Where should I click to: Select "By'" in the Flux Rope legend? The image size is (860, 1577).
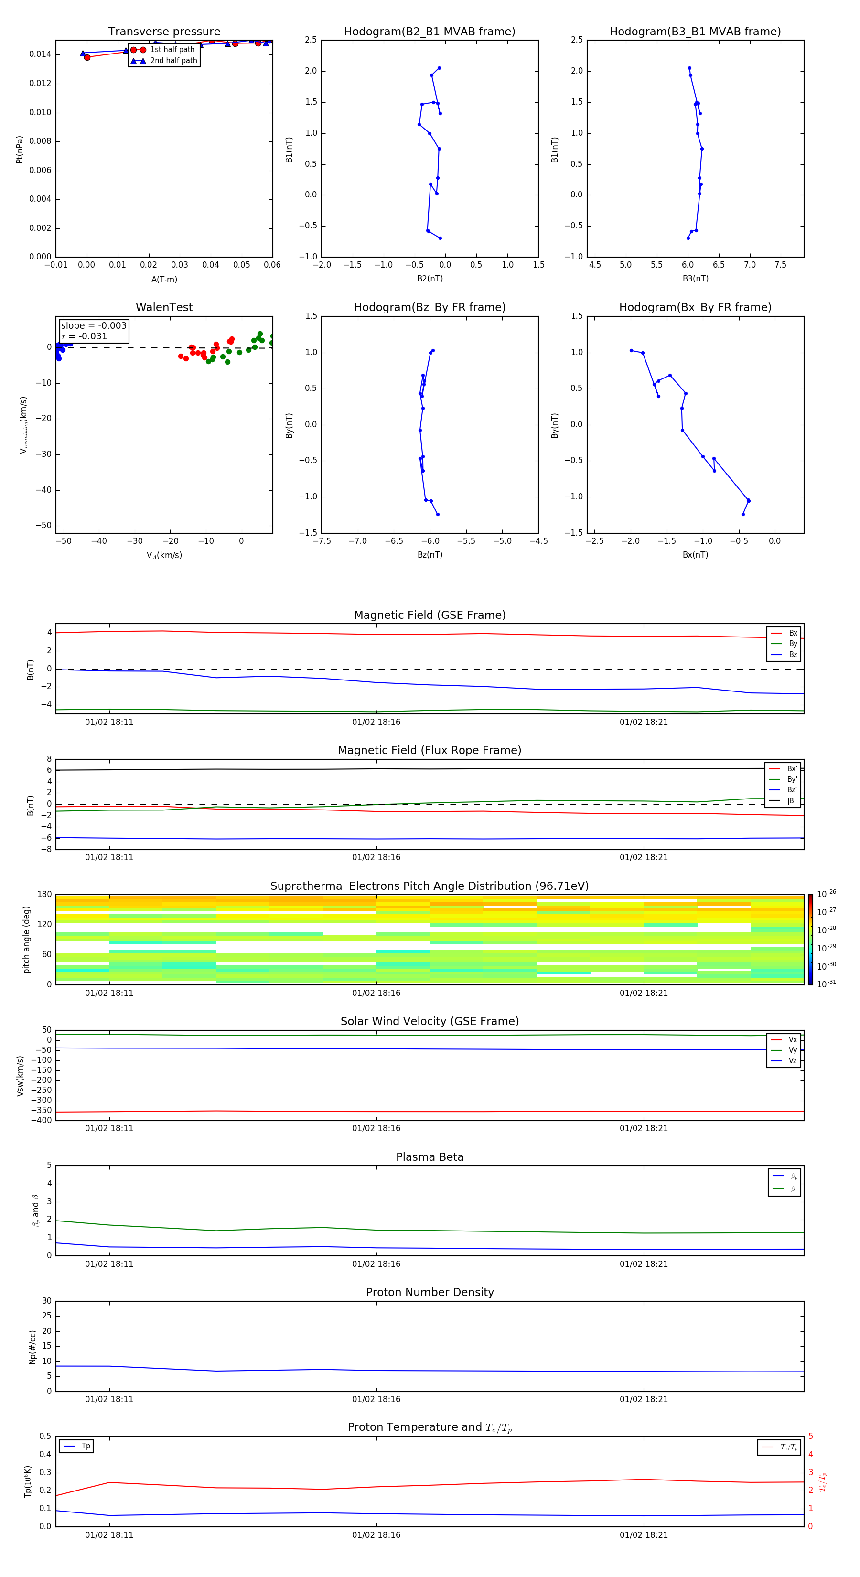point(784,779)
